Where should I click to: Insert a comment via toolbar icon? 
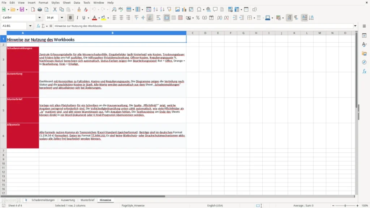(x=215, y=9)
